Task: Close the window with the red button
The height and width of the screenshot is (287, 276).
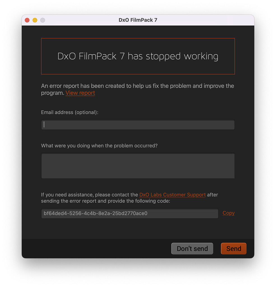Action: point(27,20)
